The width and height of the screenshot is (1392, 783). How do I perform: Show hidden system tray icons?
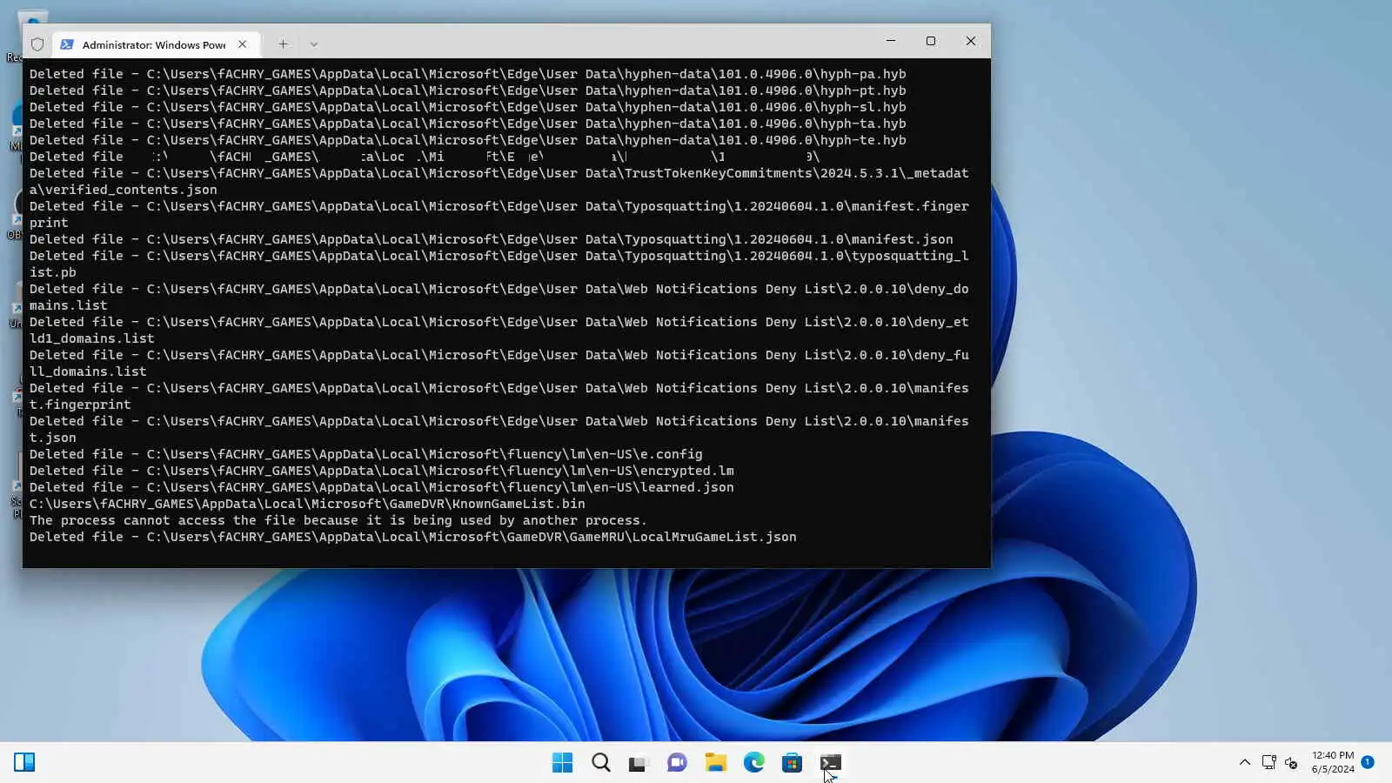coord(1244,763)
